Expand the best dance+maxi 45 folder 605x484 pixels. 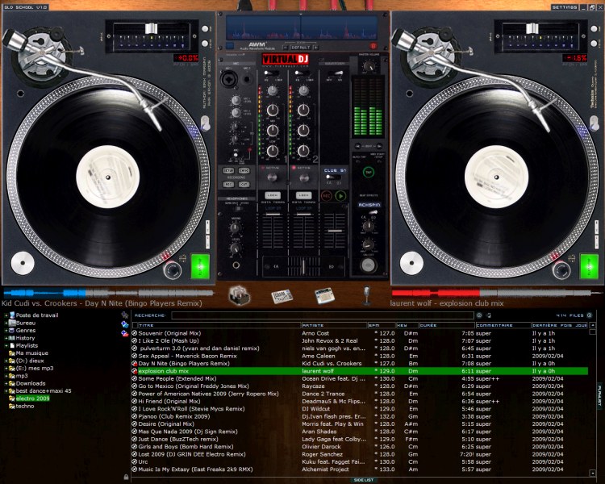tap(6, 391)
